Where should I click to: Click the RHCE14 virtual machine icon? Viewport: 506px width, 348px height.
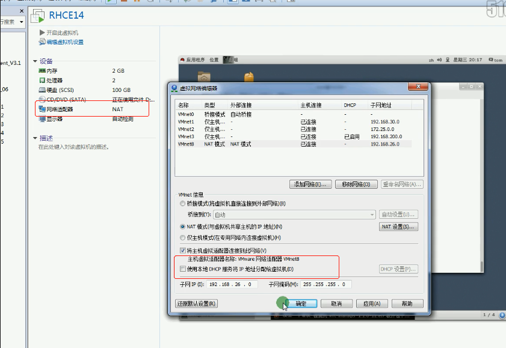point(38,16)
